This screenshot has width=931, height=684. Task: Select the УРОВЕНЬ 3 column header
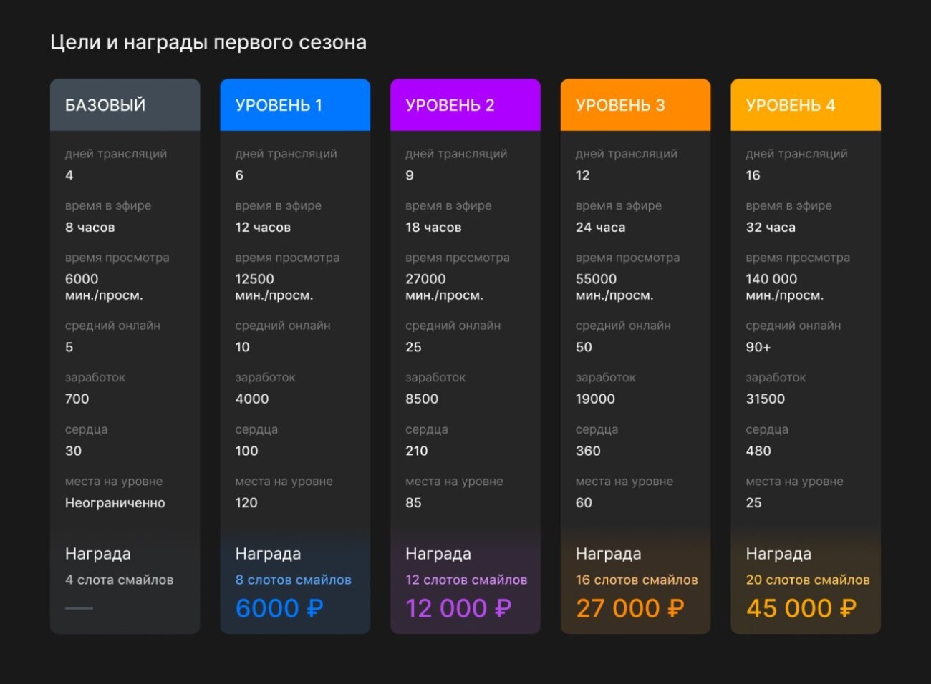point(615,104)
